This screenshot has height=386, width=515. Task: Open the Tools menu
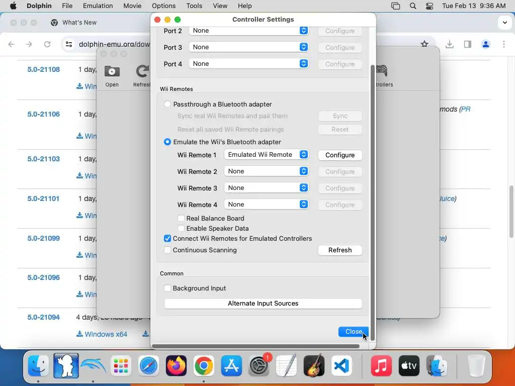194,6
